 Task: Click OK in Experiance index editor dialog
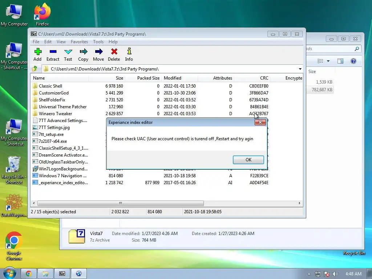click(x=248, y=160)
